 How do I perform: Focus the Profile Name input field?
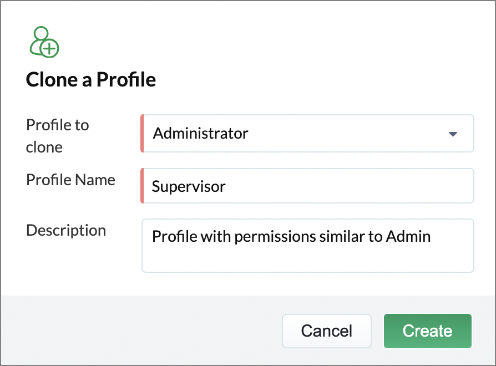point(307,186)
